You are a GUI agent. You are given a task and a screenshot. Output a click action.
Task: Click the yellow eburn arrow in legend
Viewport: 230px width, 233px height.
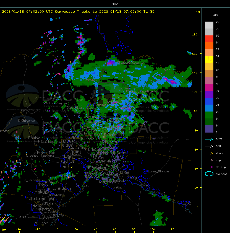tap(209, 153)
